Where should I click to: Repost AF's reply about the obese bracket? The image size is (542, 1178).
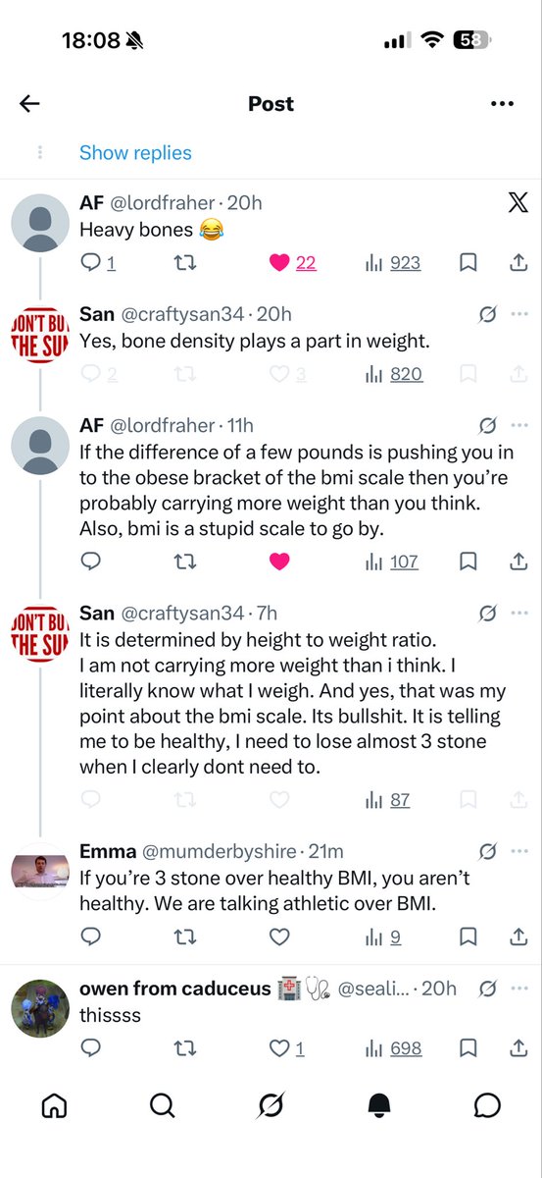point(184,562)
